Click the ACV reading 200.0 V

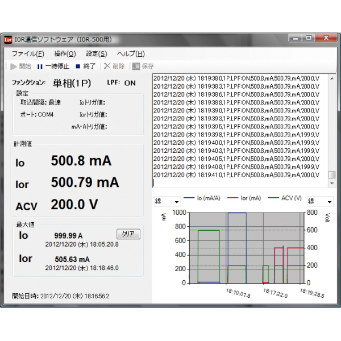tap(74, 204)
